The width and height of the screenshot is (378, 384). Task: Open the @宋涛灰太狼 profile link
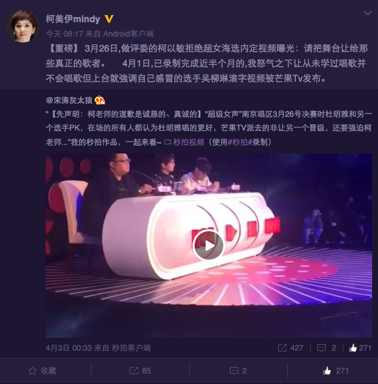click(x=69, y=100)
